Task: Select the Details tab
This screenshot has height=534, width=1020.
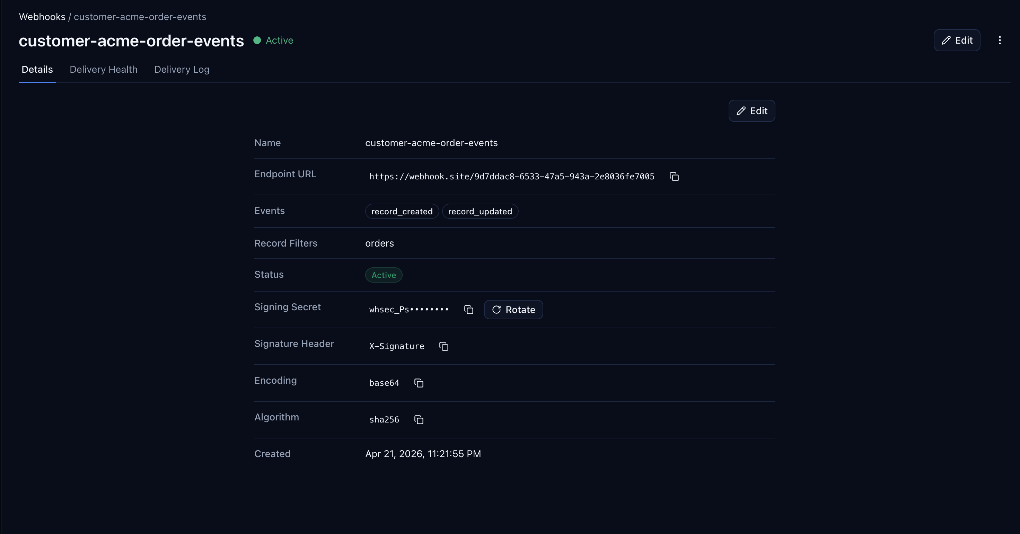Action: click(x=37, y=69)
